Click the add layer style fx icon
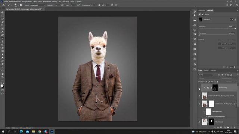Screen dimensions: 239x134 218,127
